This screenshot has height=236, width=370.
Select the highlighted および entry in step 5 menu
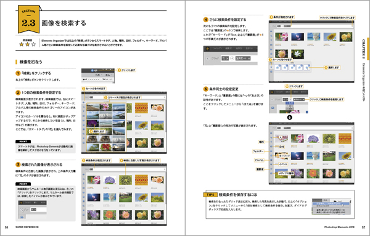[x=290, y=104]
